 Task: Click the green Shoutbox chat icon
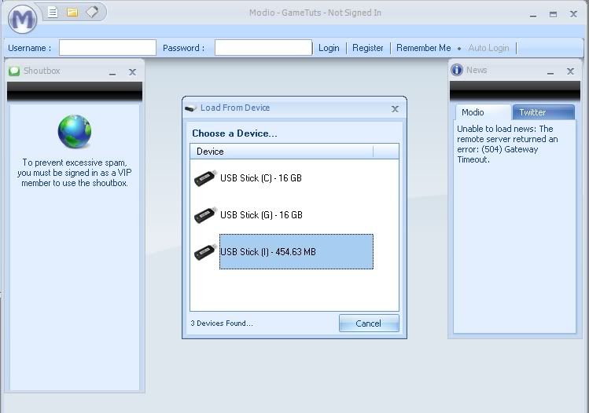14,71
